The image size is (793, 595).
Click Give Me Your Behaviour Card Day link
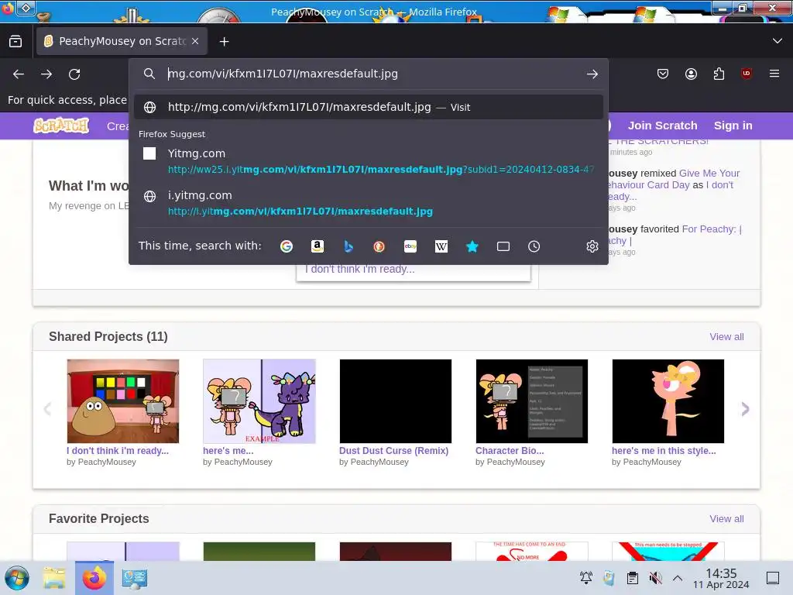pyautogui.click(x=709, y=174)
